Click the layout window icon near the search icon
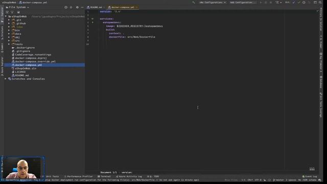 click(315, 3)
